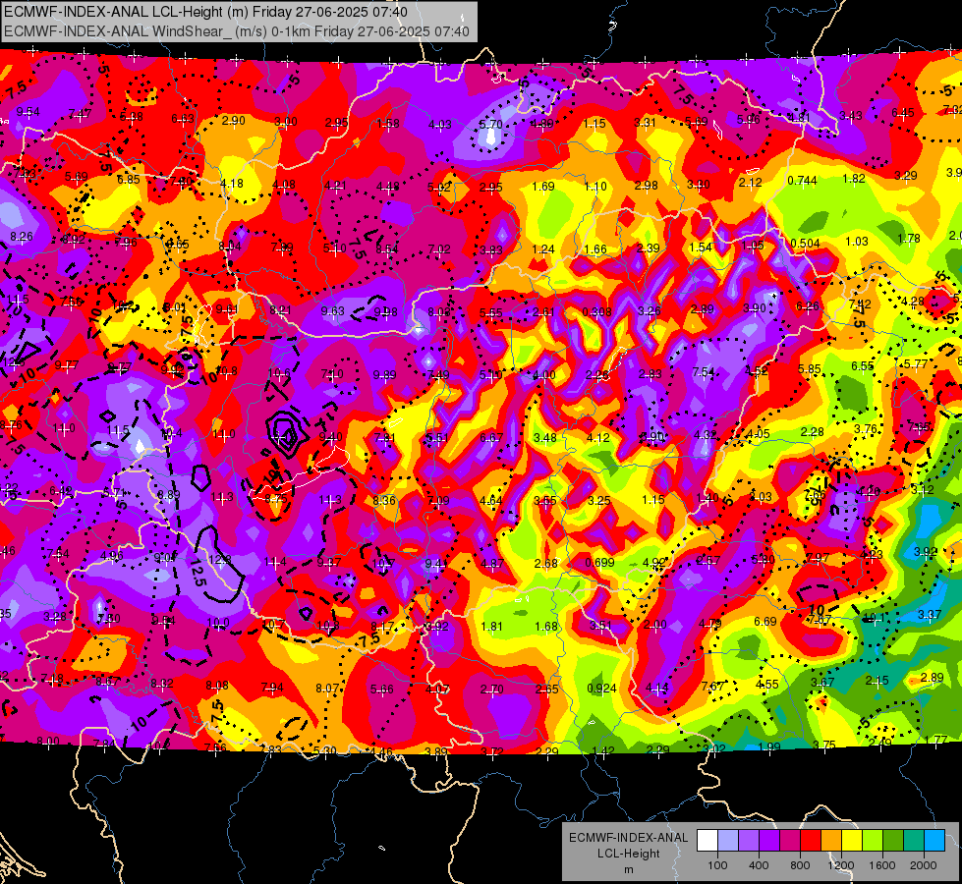Click the map value 8.26
The width and height of the screenshot is (962, 884).
pyautogui.click(x=22, y=236)
